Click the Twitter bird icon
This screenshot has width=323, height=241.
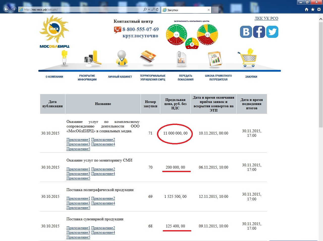pos(272,32)
